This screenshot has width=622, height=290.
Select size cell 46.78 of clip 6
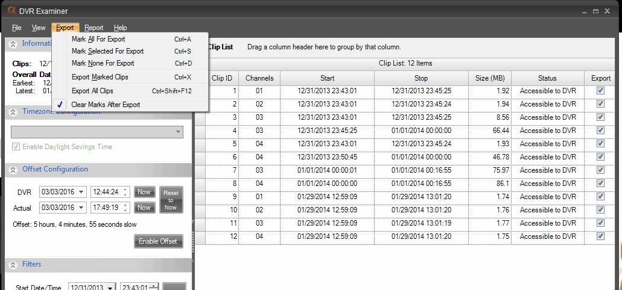pos(490,157)
